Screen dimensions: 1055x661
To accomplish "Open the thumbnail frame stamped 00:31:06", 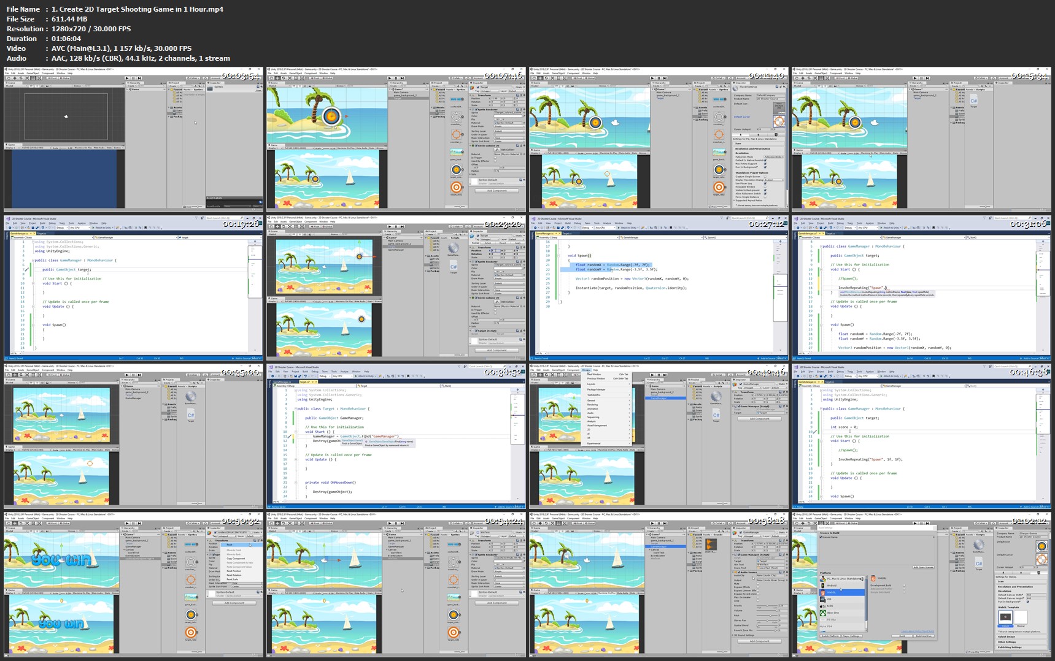I will 922,288.
